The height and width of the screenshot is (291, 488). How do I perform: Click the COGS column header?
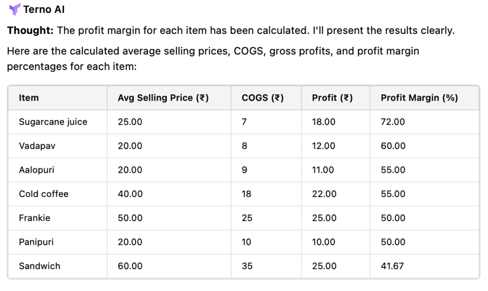[263, 98]
